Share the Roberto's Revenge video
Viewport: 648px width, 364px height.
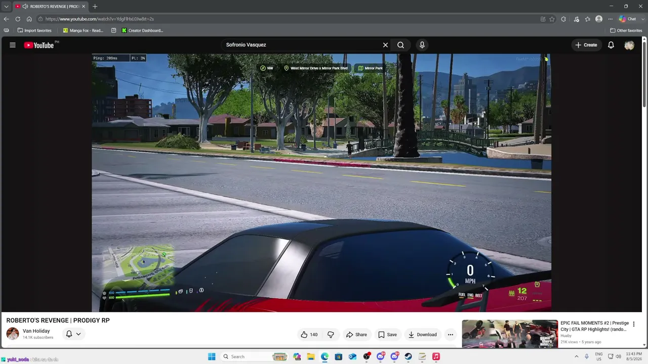coord(356,335)
